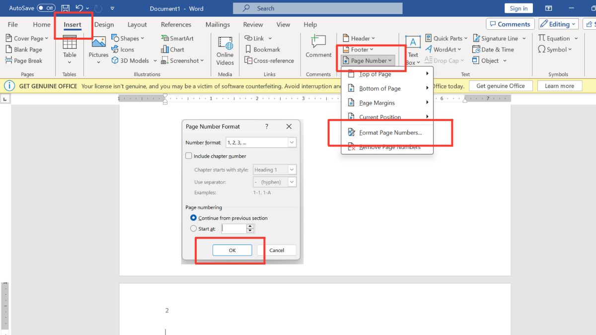The height and width of the screenshot is (335, 596).
Task: Click the Save icon in title bar
Action: pyautogui.click(x=66, y=8)
